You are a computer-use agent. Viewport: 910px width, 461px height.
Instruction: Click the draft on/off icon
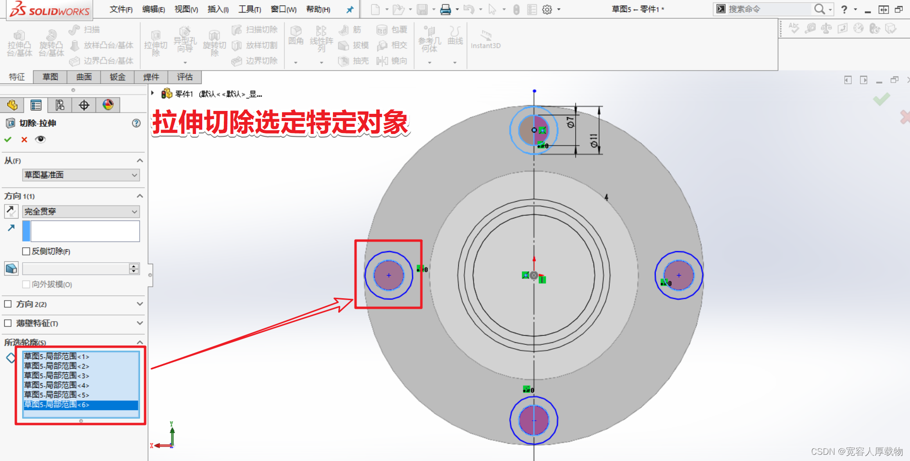pos(11,268)
